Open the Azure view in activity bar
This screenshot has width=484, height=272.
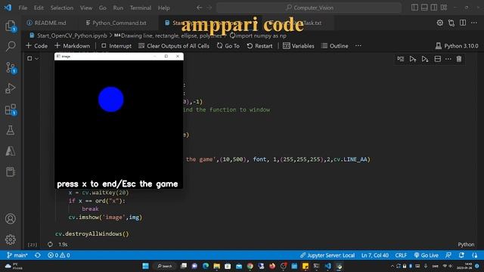coord(11,151)
